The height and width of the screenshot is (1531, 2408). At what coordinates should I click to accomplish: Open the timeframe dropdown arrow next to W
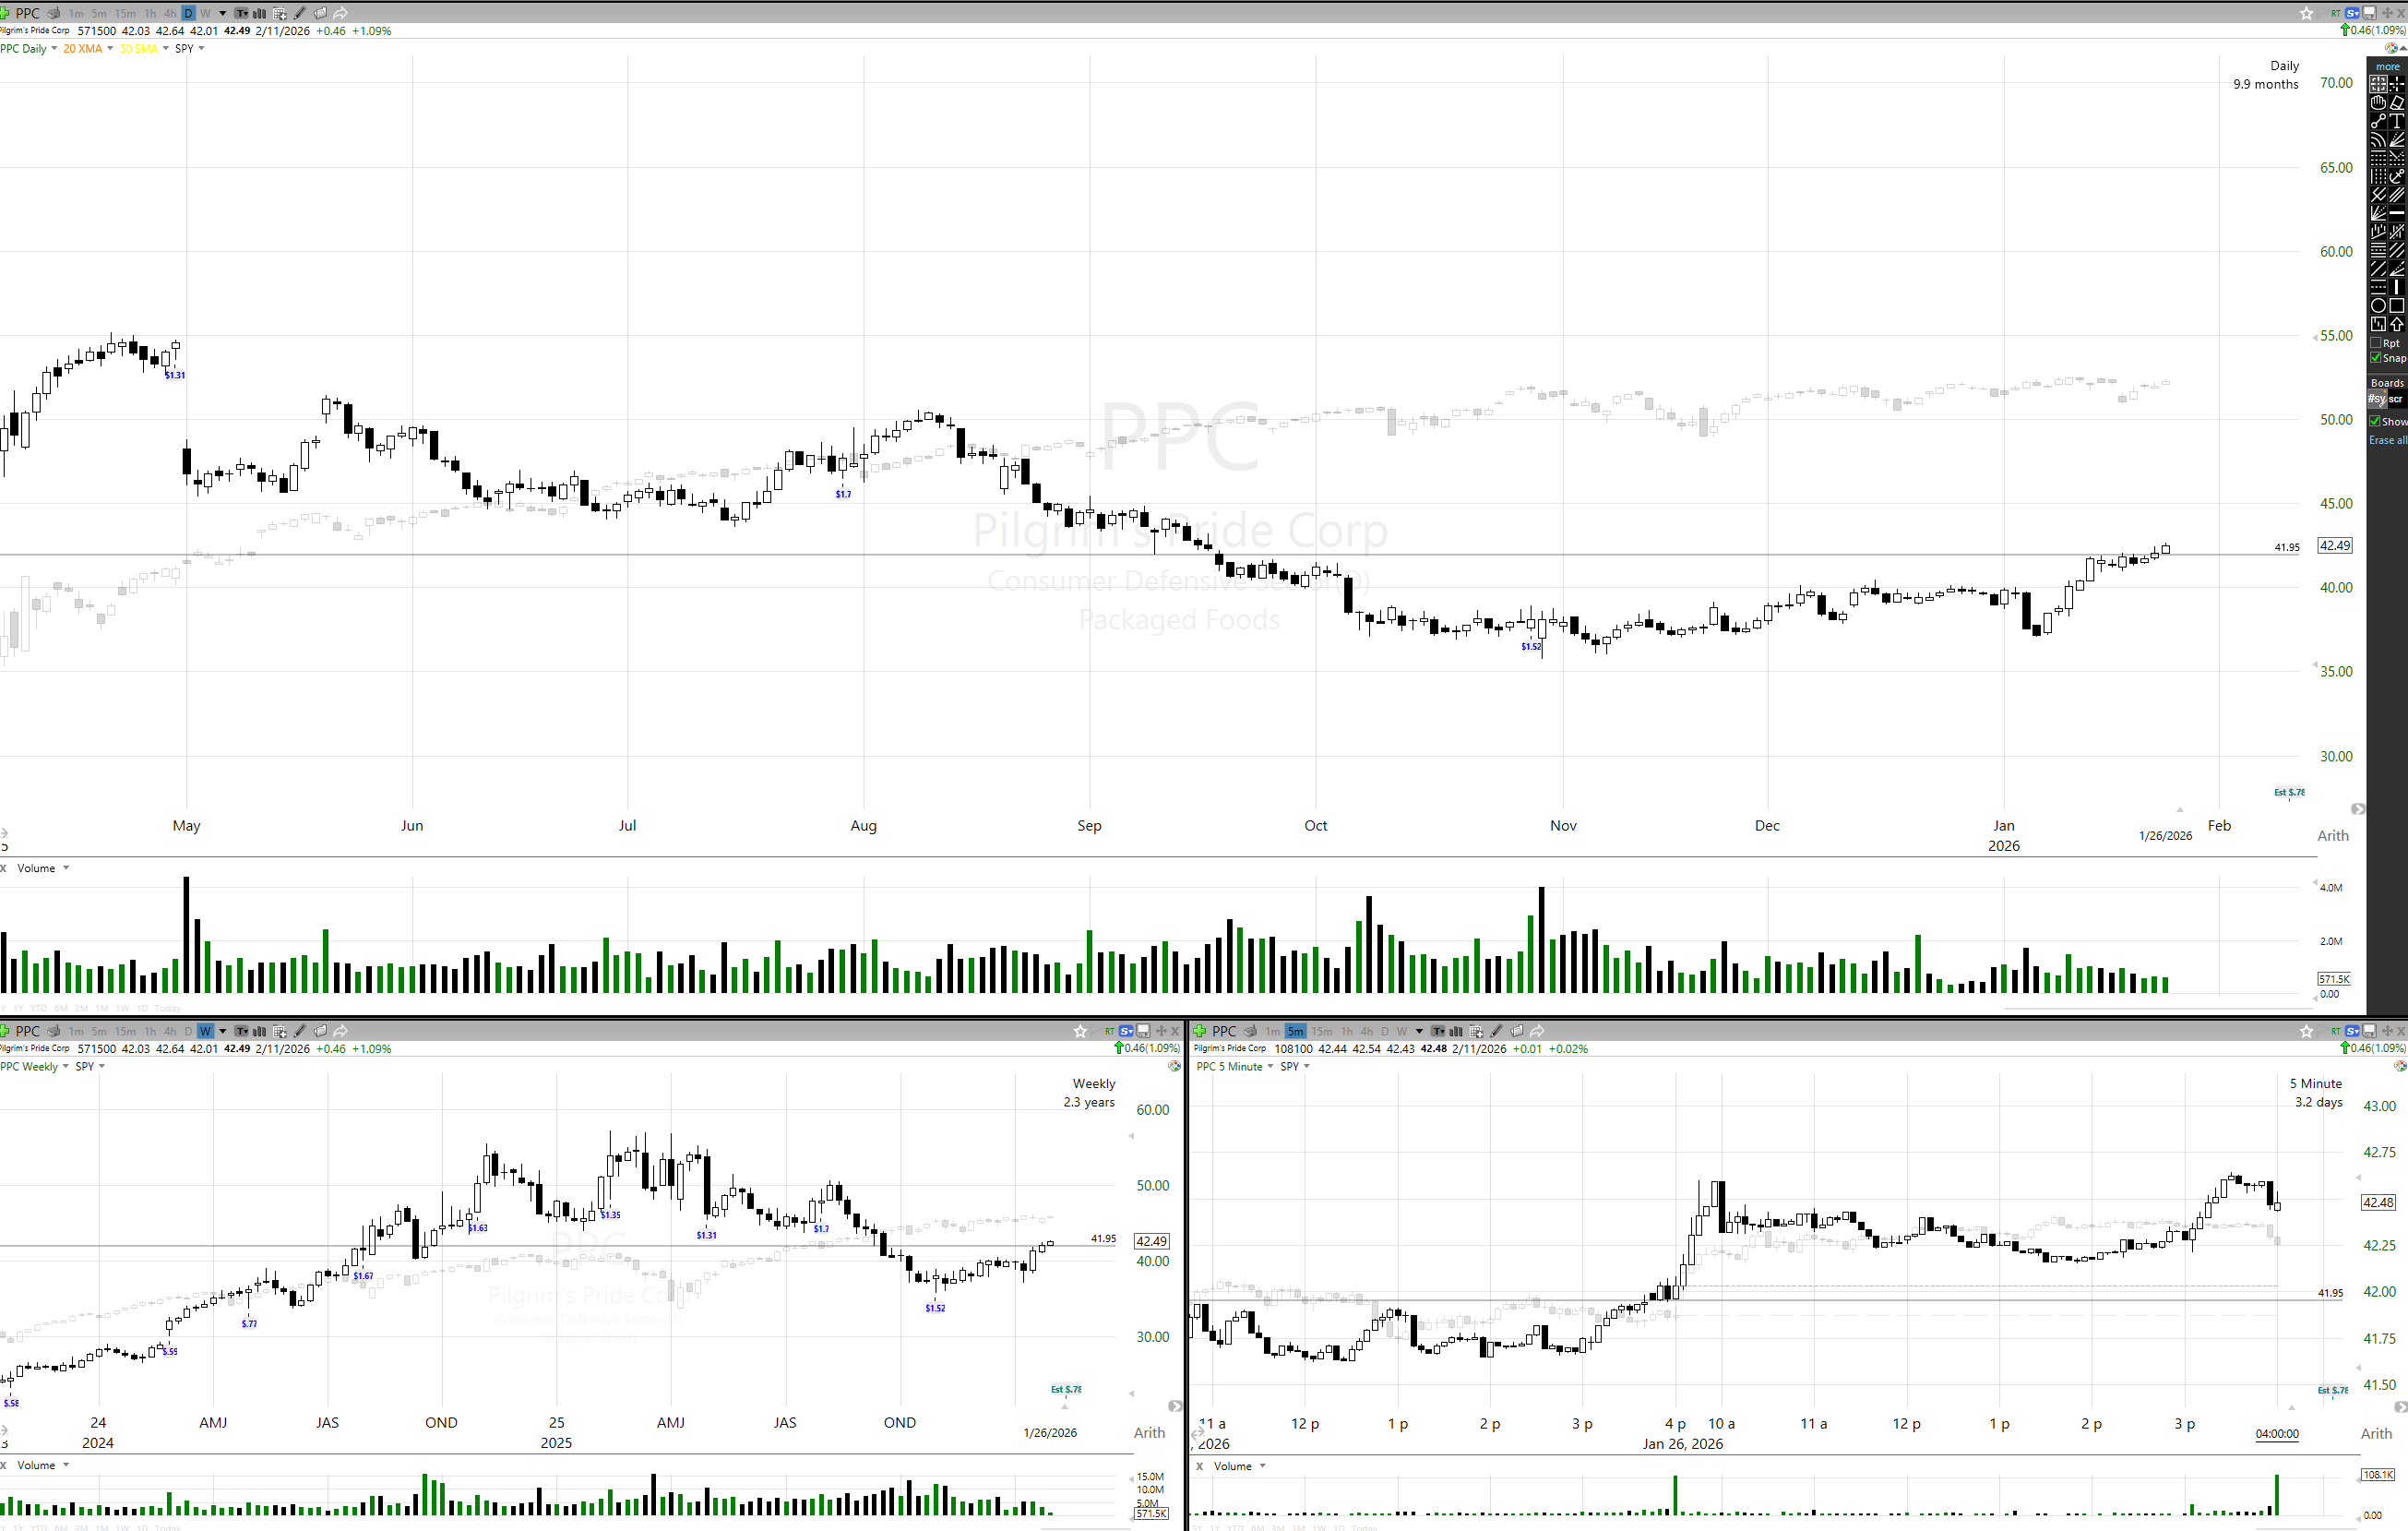223,13
